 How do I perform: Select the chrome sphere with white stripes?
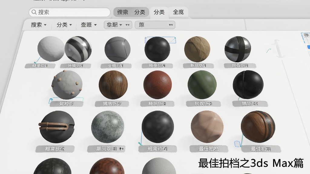click(78, 49)
